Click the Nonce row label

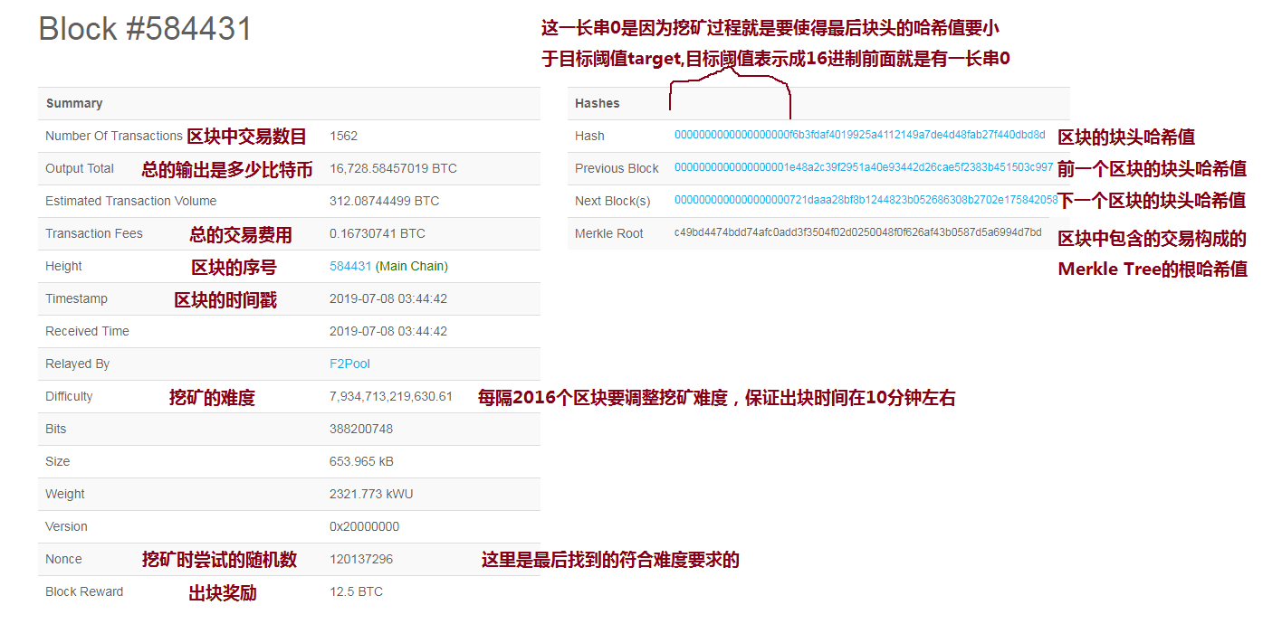[x=63, y=559]
